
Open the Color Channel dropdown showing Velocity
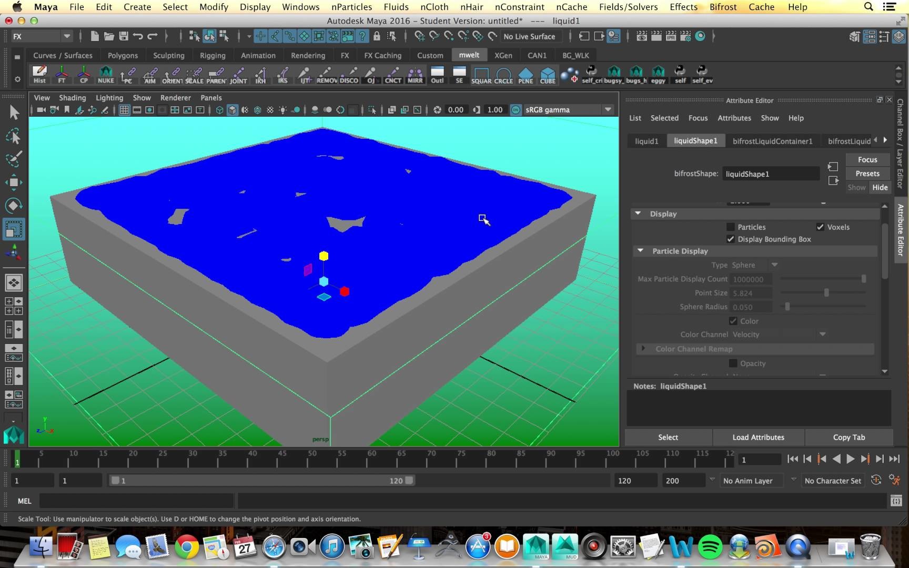(x=822, y=334)
